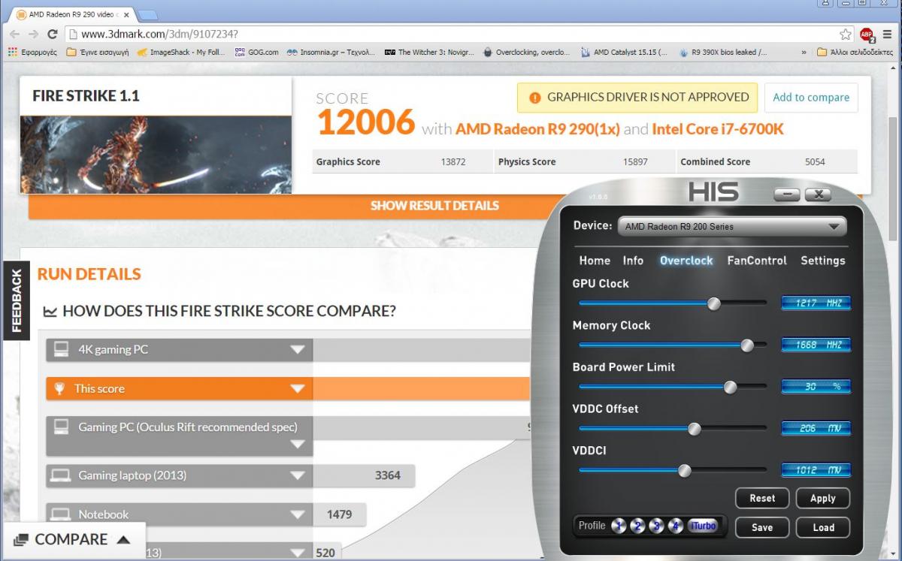Toggle the iTurbo profile button
The height and width of the screenshot is (561, 902).
tap(702, 526)
